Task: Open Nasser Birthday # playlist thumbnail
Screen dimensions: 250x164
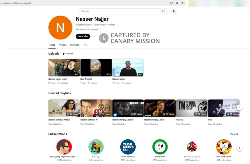Action: pos(96,108)
